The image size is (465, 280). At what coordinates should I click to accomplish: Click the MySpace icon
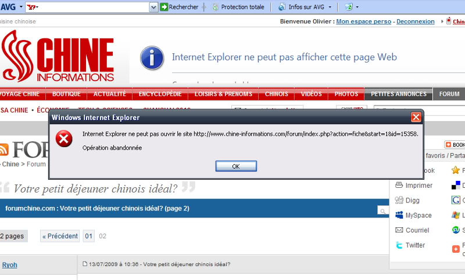[399, 215]
